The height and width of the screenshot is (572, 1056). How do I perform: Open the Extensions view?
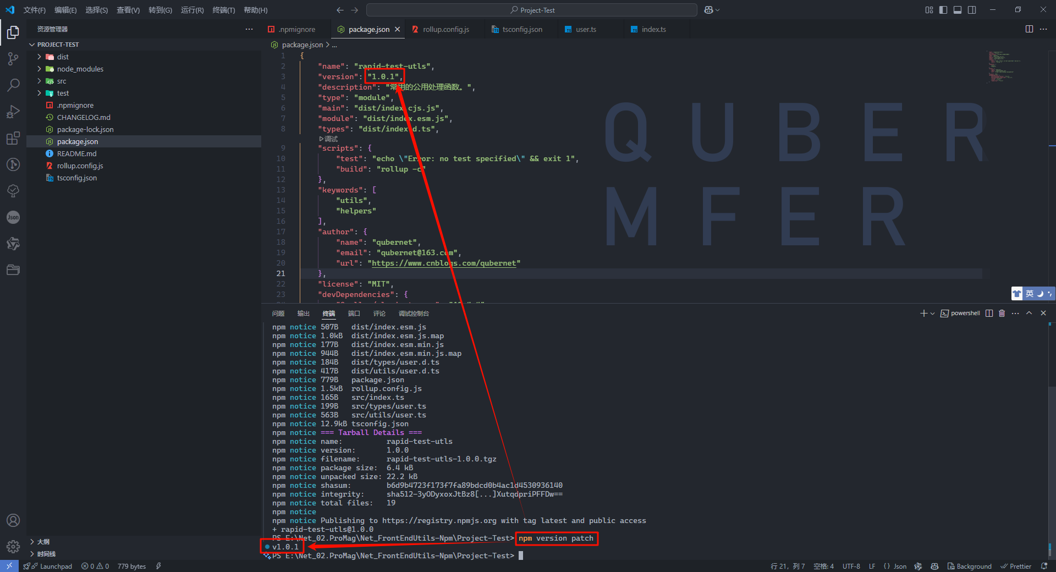(13, 138)
